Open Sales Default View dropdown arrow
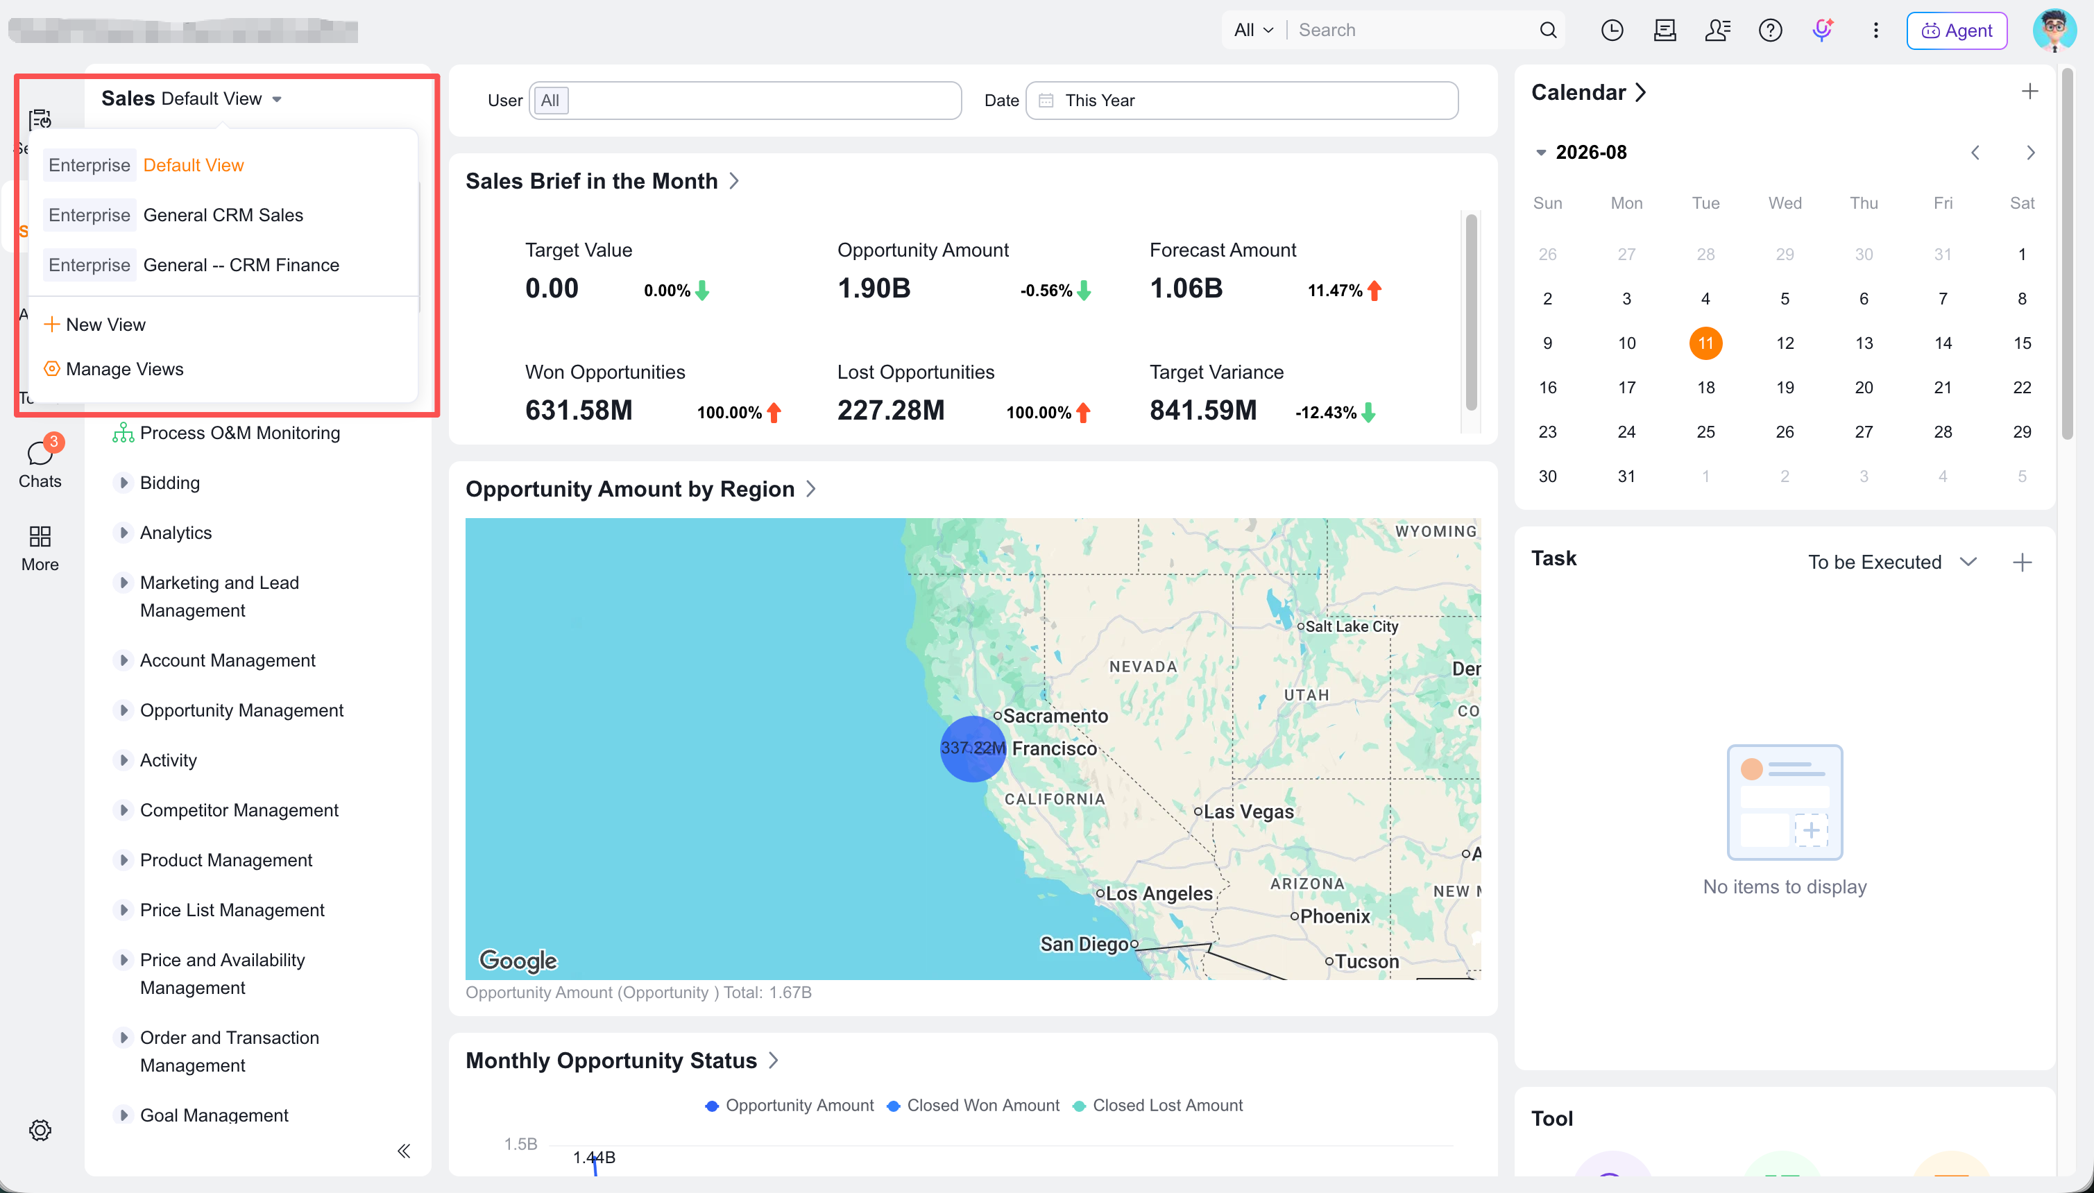This screenshot has width=2094, height=1193. tap(277, 99)
